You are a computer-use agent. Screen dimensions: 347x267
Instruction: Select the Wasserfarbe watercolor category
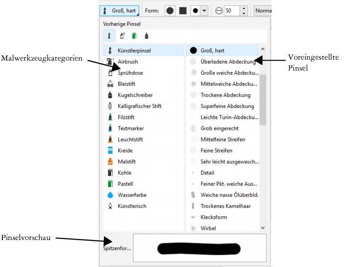(x=110, y=195)
